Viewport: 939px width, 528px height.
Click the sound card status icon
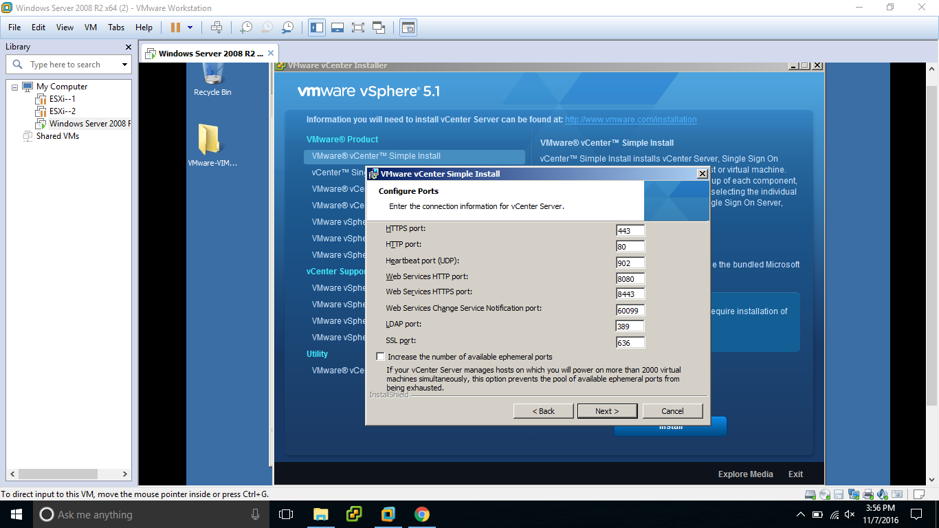pos(883,494)
